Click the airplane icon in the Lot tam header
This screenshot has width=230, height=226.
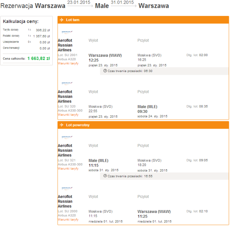(62, 20)
